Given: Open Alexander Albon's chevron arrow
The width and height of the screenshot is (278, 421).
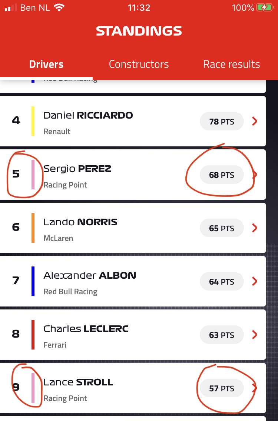Looking at the screenshot, I should (255, 281).
